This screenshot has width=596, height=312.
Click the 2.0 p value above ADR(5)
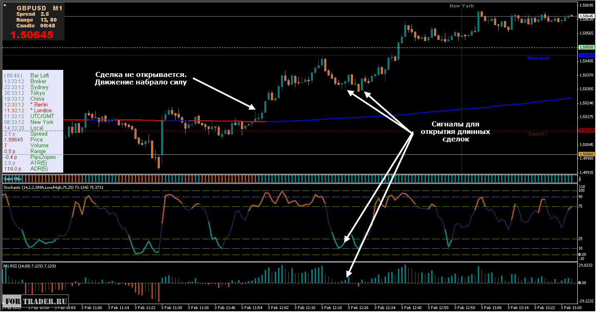point(10,163)
